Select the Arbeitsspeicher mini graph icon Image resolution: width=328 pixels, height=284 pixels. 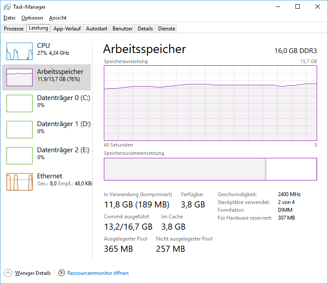point(20,77)
